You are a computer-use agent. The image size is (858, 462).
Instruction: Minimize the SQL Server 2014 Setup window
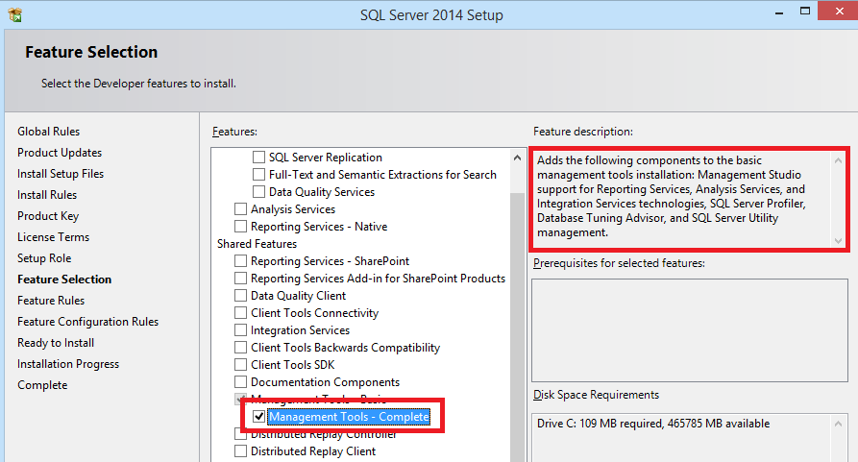point(778,12)
